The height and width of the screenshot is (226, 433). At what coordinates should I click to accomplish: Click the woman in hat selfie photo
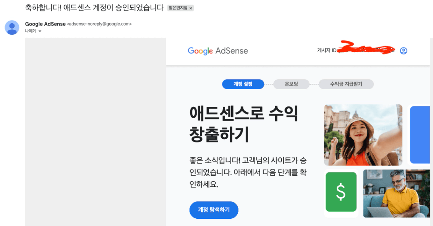coord(363,135)
